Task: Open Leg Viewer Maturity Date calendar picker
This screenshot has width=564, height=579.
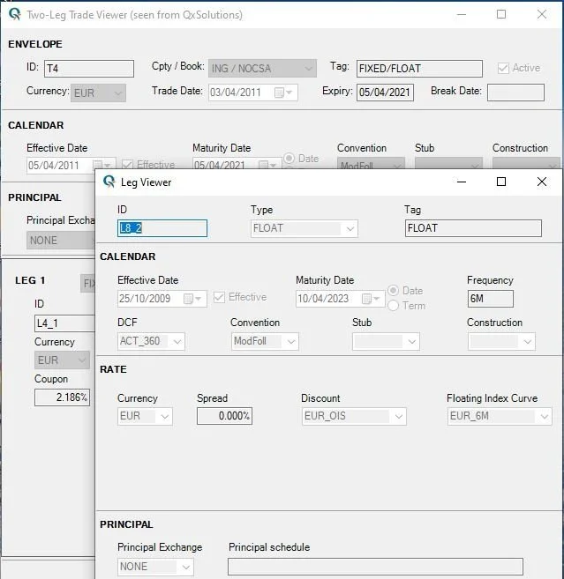Action: (371, 299)
